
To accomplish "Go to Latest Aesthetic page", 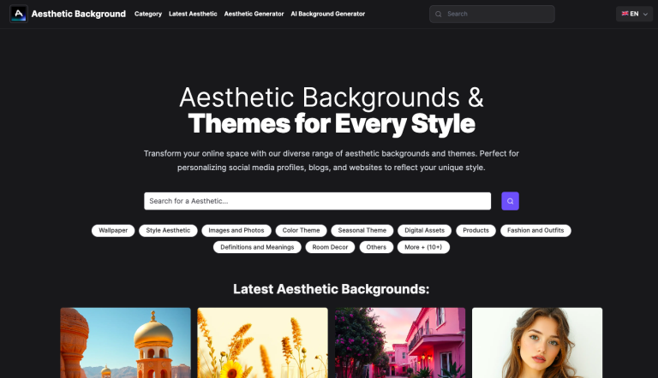I will (x=193, y=14).
